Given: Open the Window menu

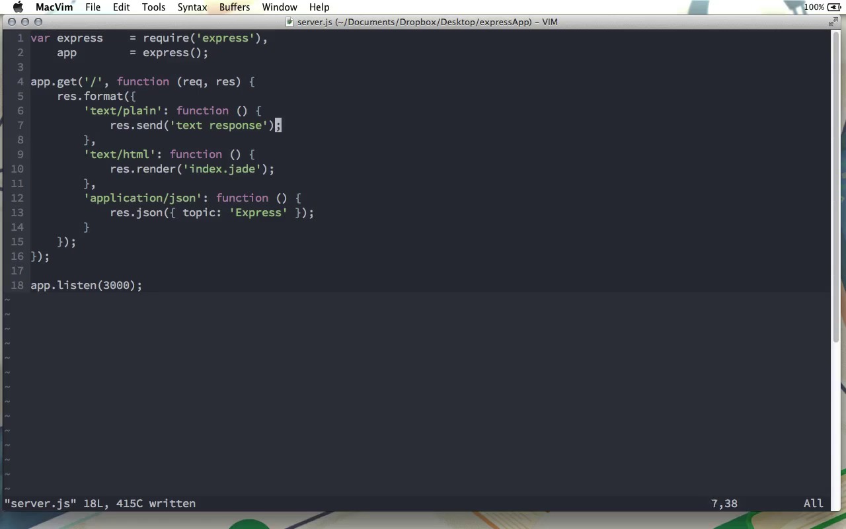Looking at the screenshot, I should (x=279, y=7).
